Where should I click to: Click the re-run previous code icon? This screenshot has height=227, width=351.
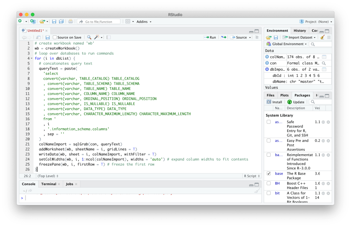[223, 37]
